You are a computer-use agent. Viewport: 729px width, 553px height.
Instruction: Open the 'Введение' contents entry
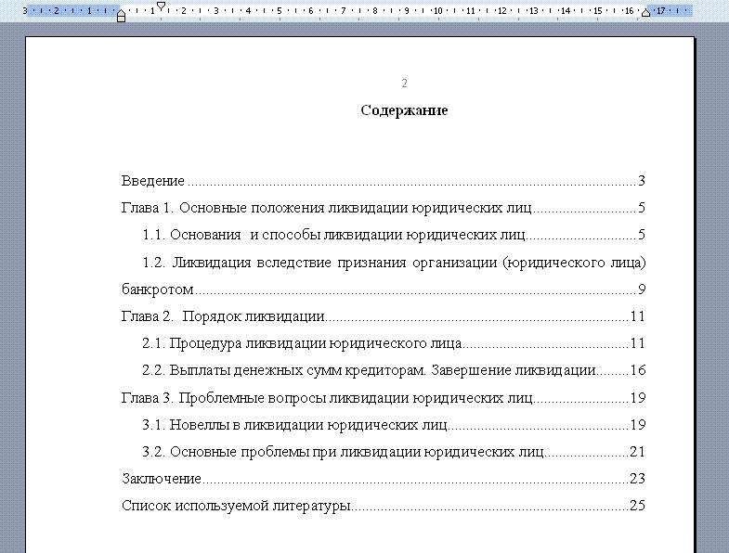[x=153, y=181]
